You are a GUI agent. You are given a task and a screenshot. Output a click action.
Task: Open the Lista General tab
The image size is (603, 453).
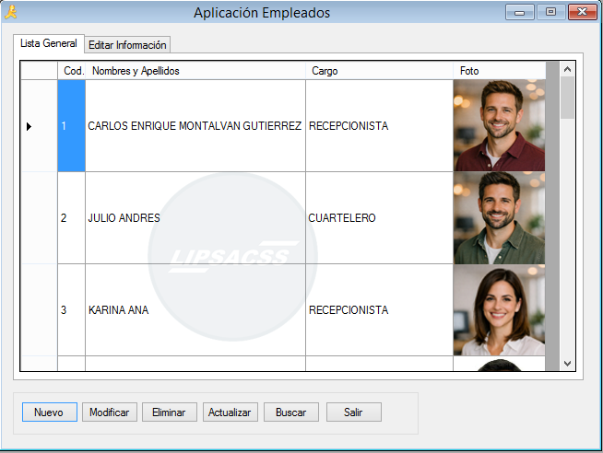coord(49,43)
